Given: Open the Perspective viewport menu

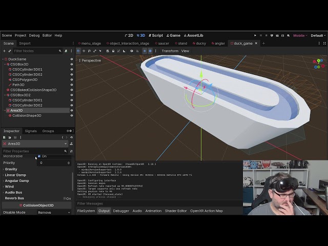Looking at the screenshot, I should [90, 60].
